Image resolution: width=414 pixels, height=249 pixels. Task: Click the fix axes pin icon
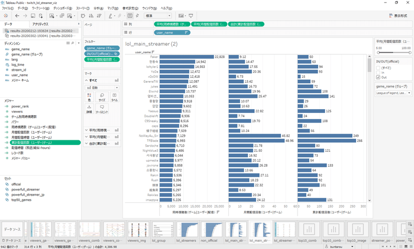point(137,16)
